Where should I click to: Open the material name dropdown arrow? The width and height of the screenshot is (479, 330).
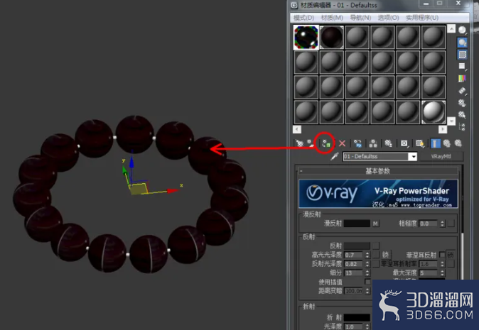[x=413, y=157]
